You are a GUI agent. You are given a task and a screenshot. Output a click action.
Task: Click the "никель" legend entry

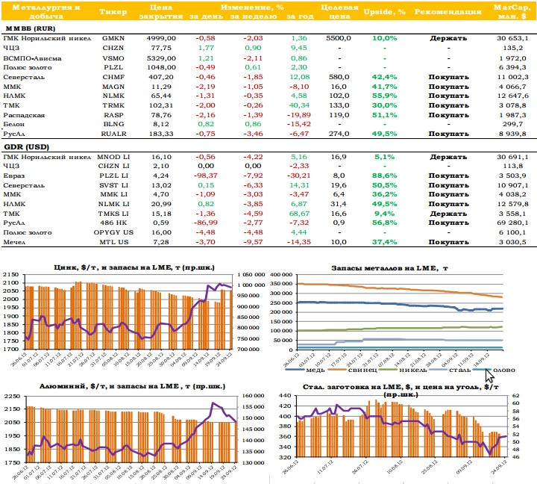click(x=403, y=370)
